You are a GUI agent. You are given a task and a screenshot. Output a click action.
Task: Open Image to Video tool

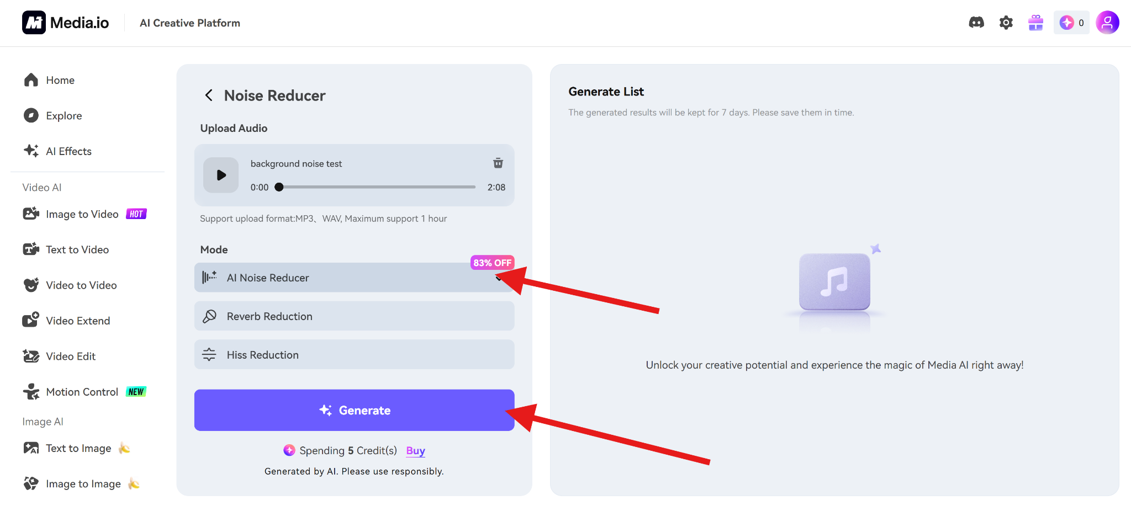(x=82, y=214)
